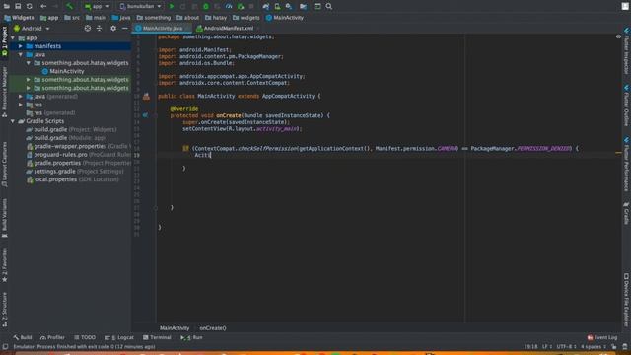Open the AVD Manager icon
Viewport: 631px width, 355px height.
click(277, 6)
